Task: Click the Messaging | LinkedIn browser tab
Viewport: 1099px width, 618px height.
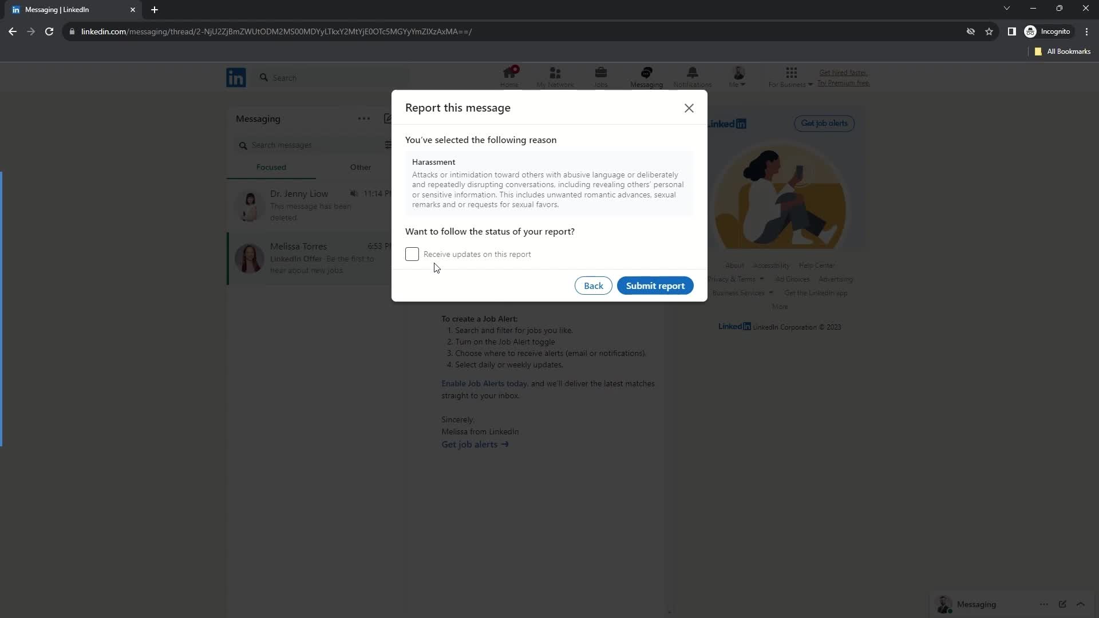Action: (73, 10)
